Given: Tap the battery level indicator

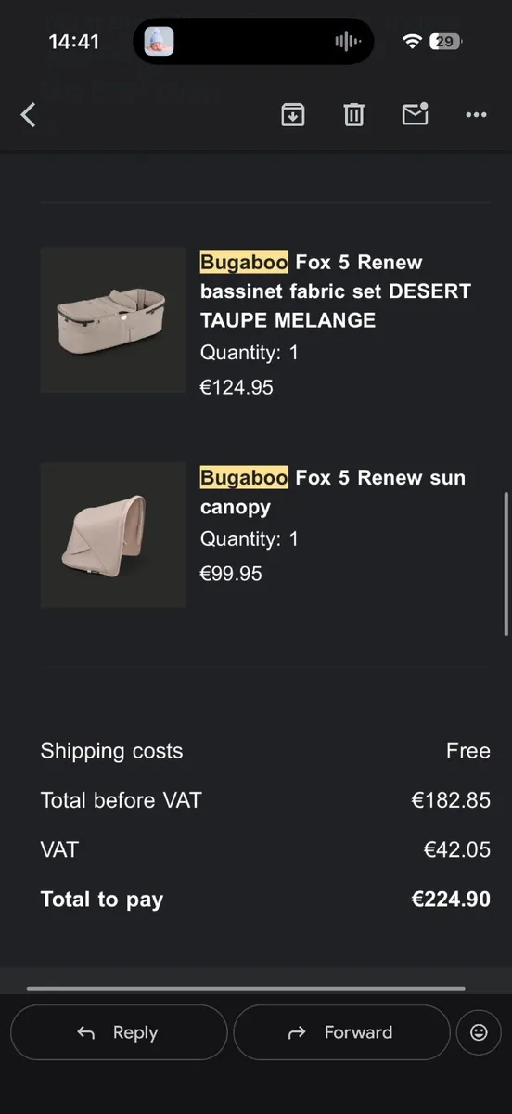Looking at the screenshot, I should tap(446, 42).
